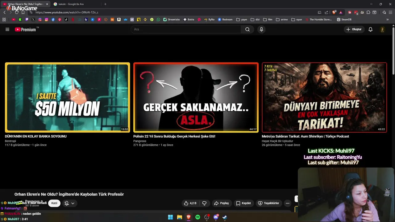Open the yayın bookmarks folder
This screenshot has width=395, height=222.
(242, 19)
